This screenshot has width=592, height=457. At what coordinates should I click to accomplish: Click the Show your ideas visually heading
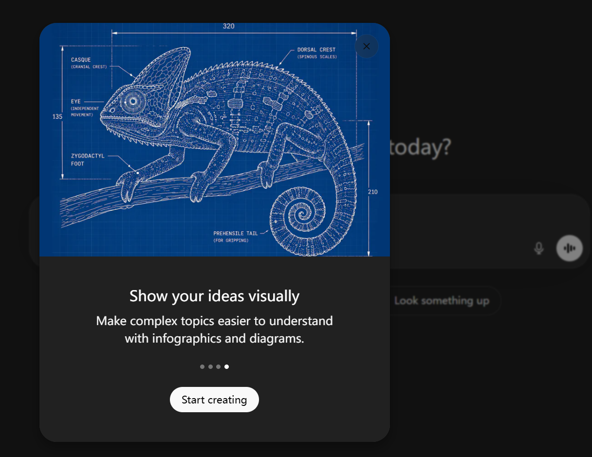214,296
